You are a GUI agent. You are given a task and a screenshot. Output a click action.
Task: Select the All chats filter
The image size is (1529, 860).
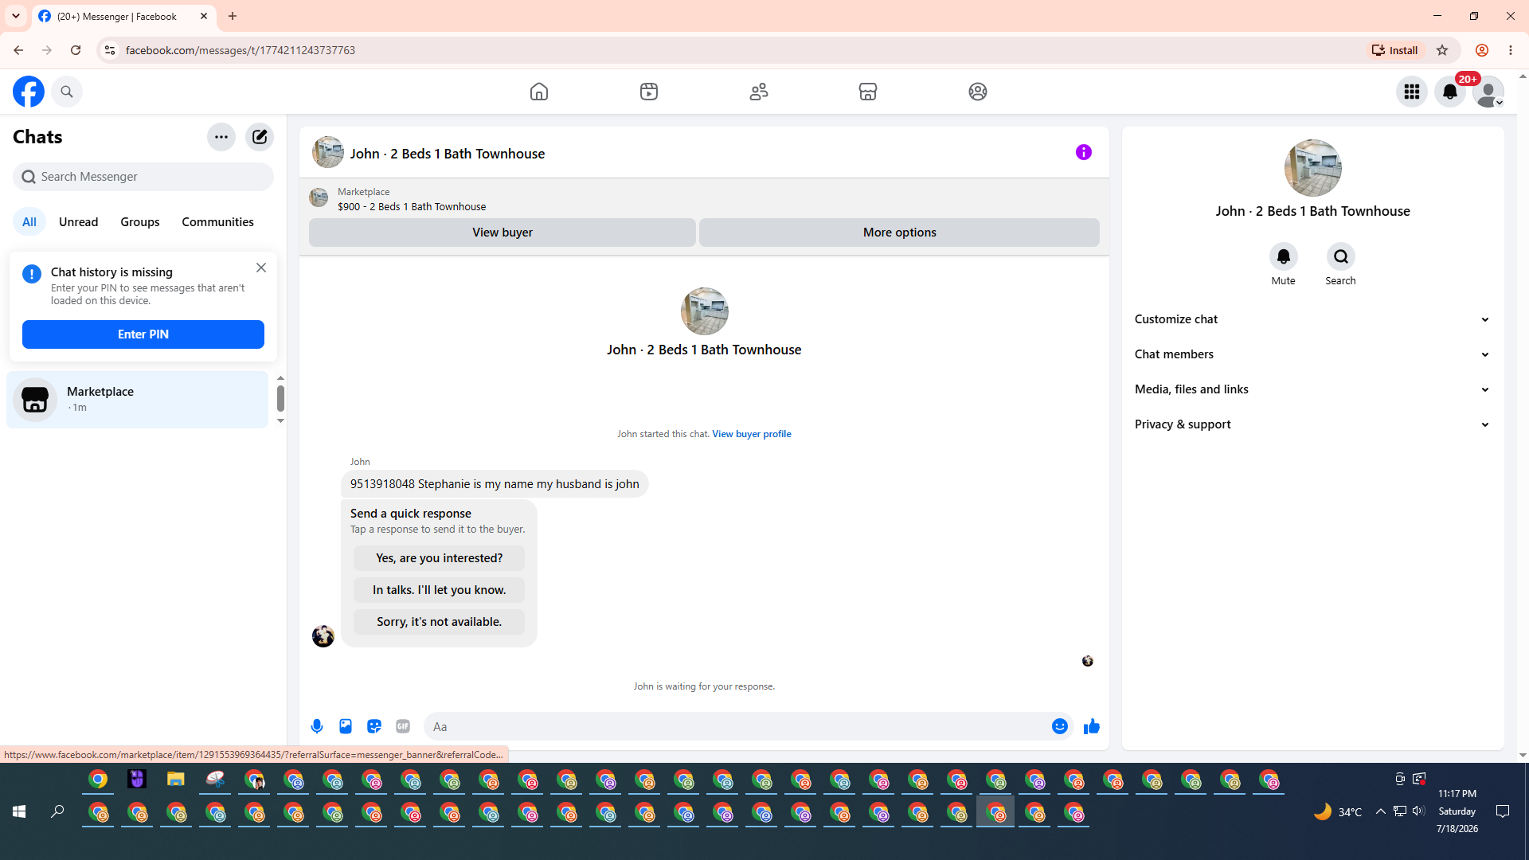(29, 222)
